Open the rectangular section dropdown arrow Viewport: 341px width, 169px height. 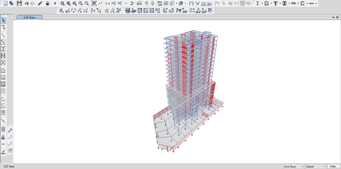coord(271,3)
